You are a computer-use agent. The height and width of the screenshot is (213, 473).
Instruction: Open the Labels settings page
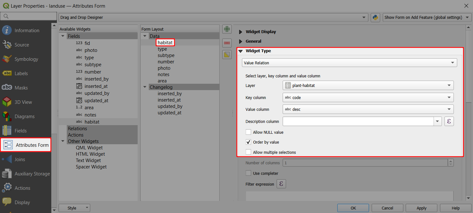[x=25, y=74]
